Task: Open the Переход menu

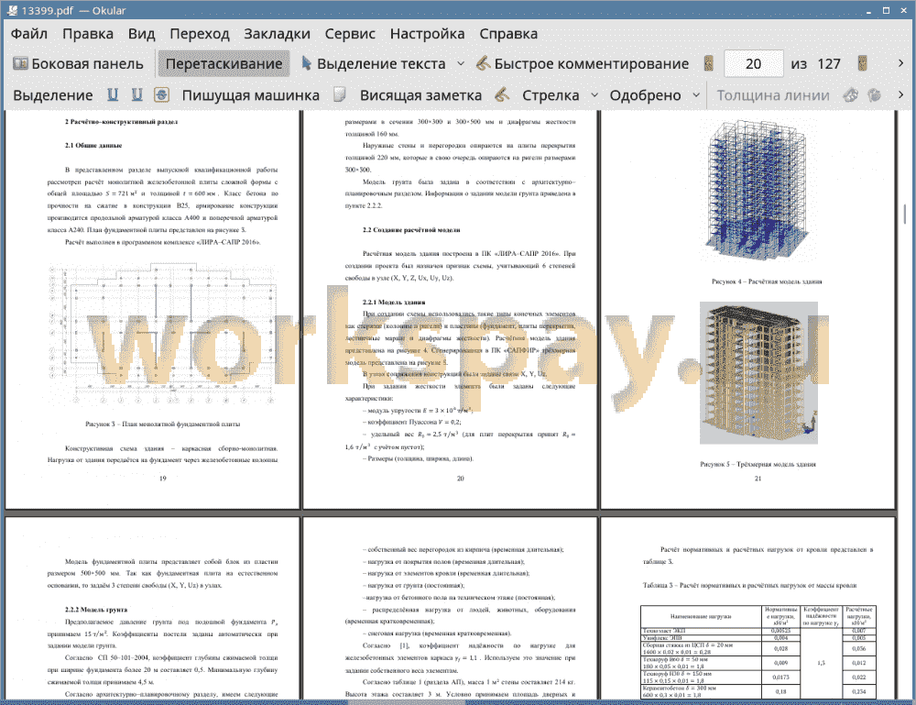Action: pos(200,34)
